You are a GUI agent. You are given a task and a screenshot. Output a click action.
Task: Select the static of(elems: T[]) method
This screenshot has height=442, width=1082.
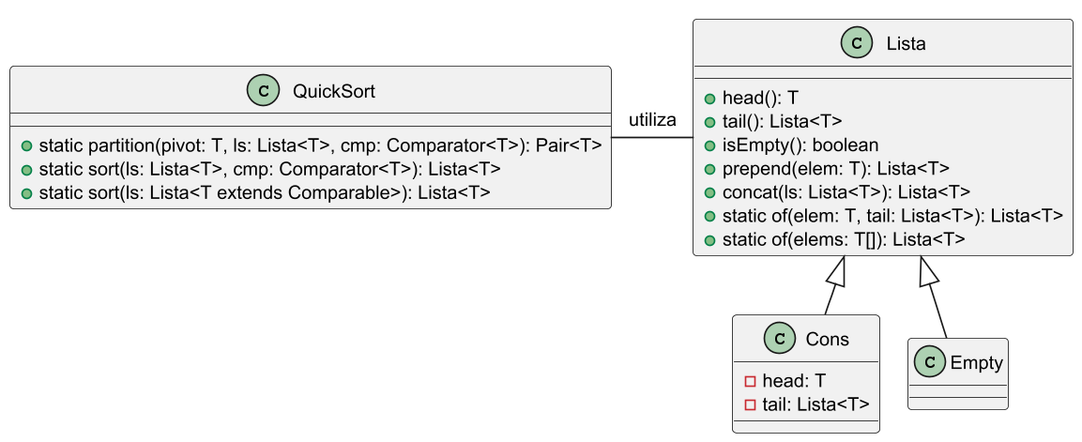click(x=843, y=239)
